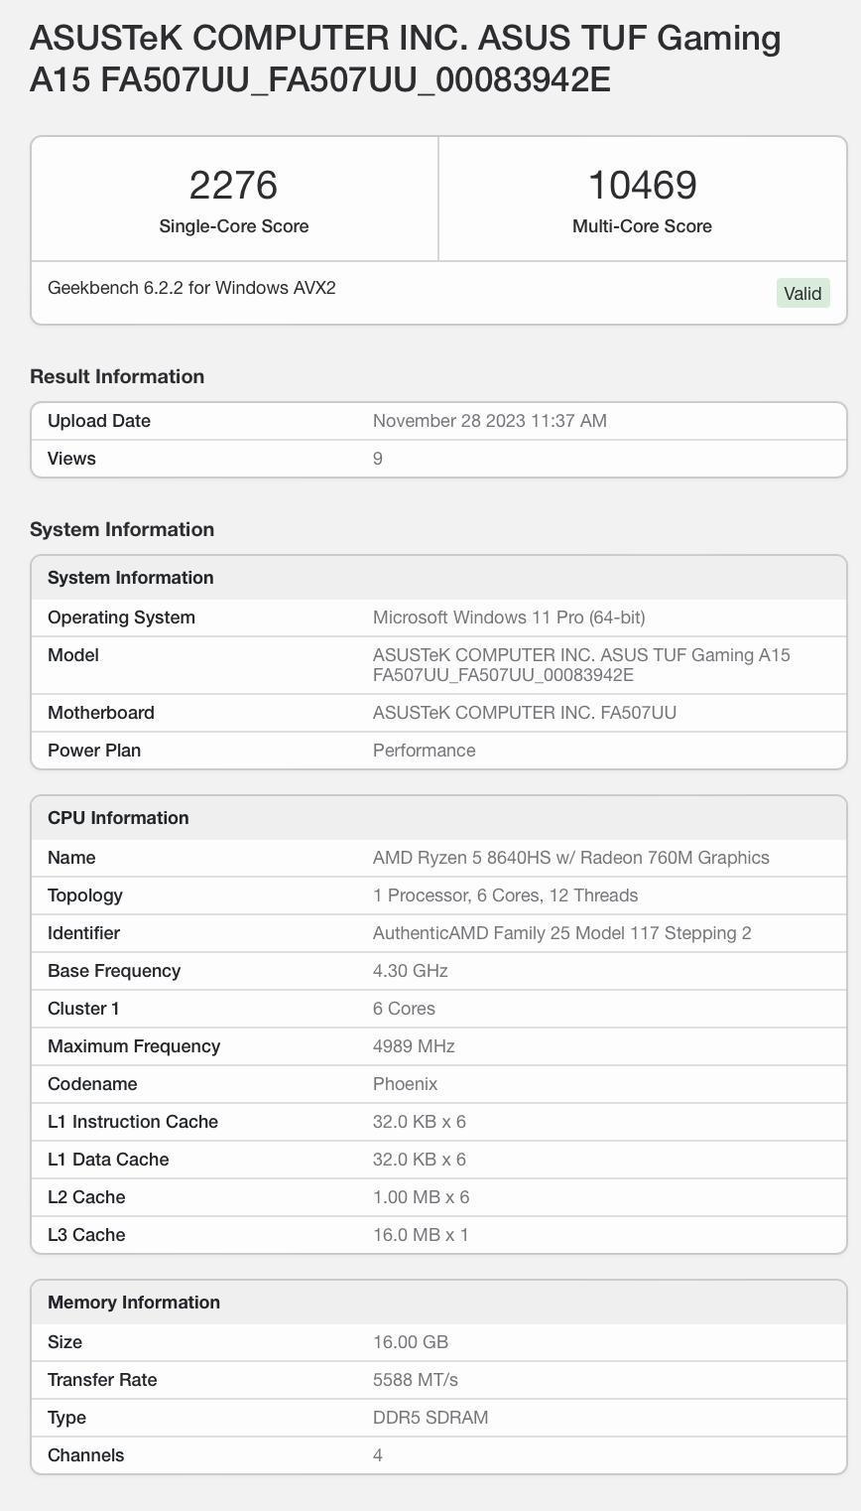861x1511 pixels.
Task: Click the CPU Information table header
Action: [x=438, y=818]
